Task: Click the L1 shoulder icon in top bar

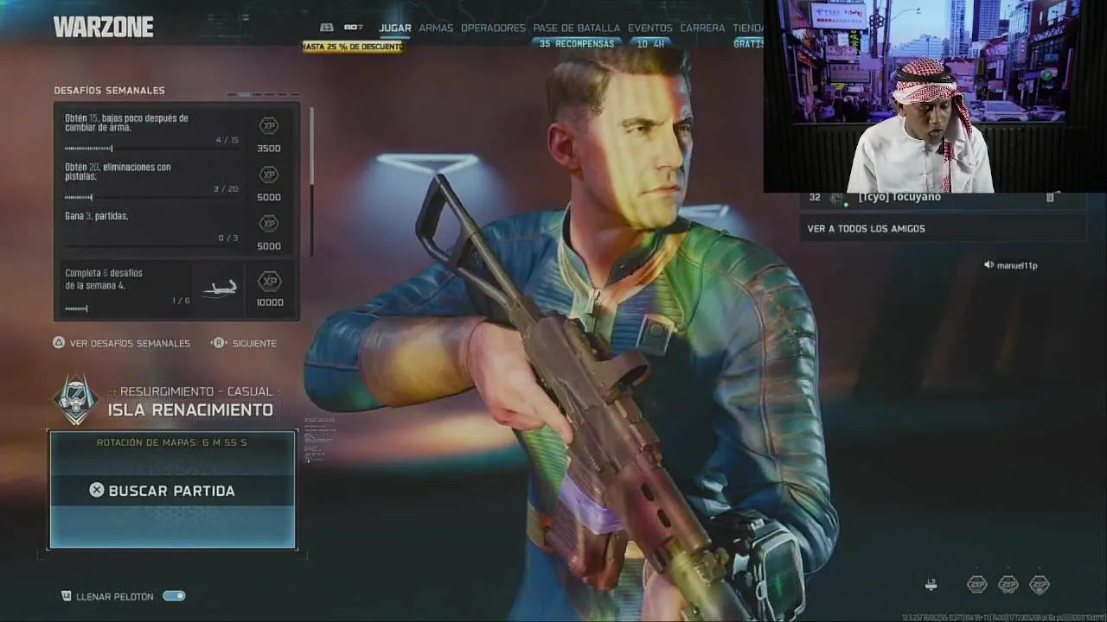Action: 326,28
